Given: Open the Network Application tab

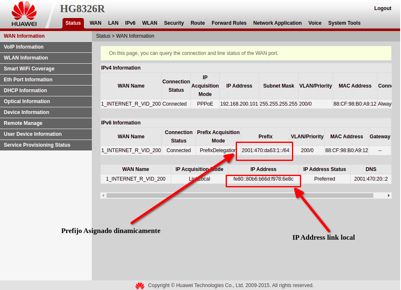Looking at the screenshot, I should tap(277, 23).
